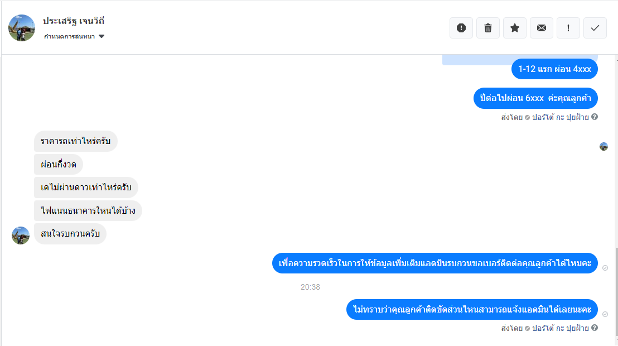
Task: Click the 20:38 timestamp
Action: click(310, 287)
